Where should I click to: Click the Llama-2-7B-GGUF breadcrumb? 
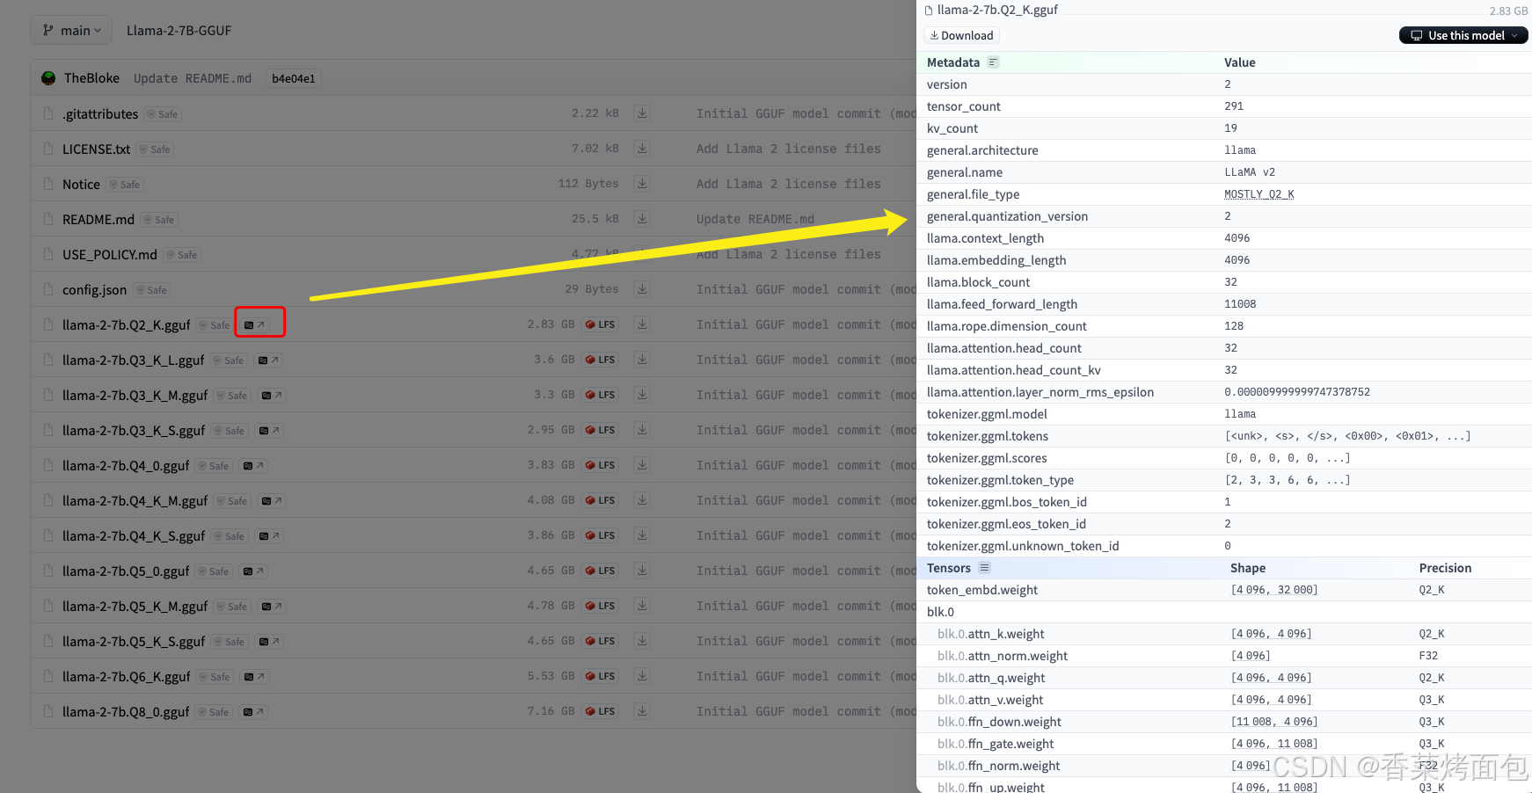click(x=179, y=31)
